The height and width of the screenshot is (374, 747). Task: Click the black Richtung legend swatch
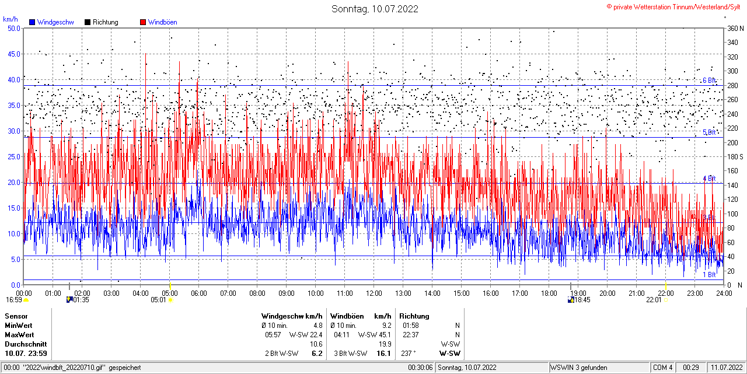click(x=88, y=22)
